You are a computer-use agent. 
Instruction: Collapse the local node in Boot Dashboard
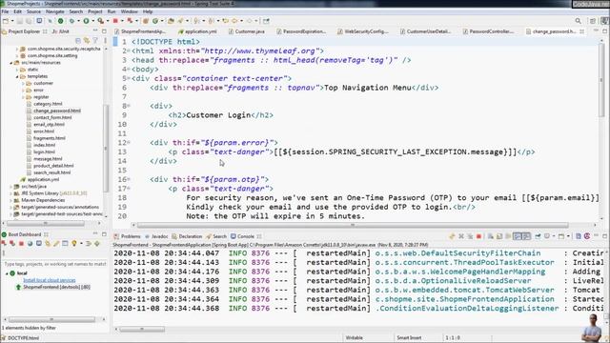tap(7, 273)
